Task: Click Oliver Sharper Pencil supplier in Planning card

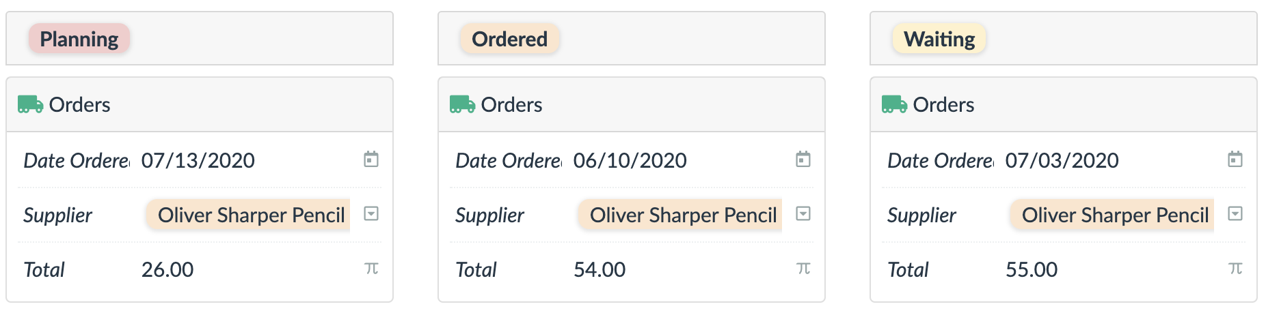Action: [249, 215]
